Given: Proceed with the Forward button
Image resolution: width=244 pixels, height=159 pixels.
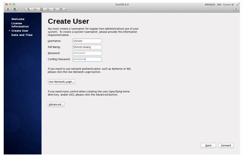Looking at the screenshot, I should [x=226, y=145].
